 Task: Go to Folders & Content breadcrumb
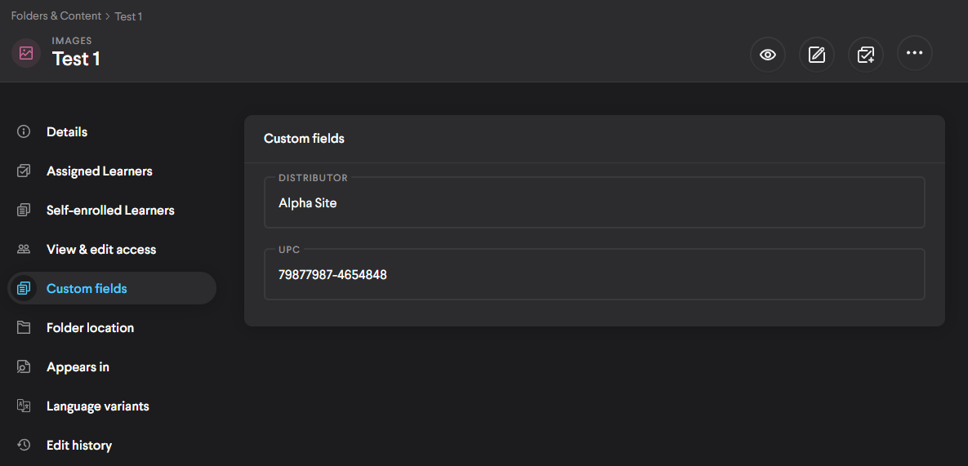click(x=56, y=16)
